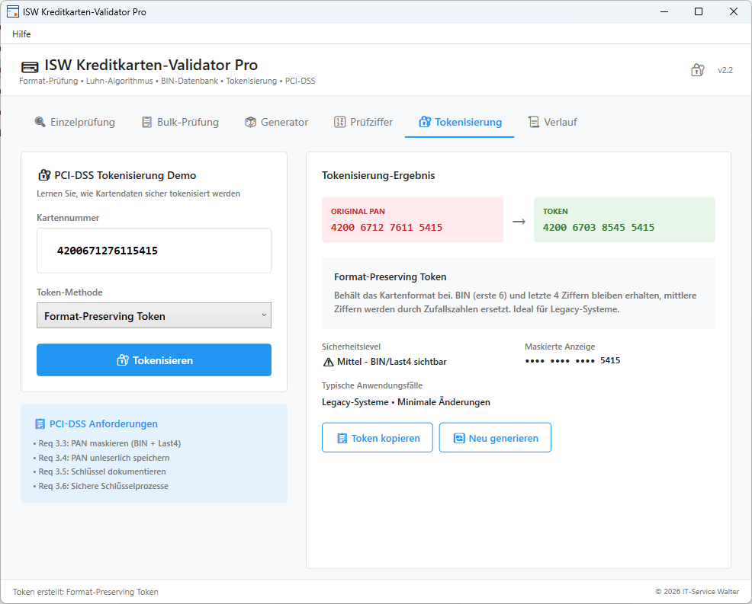Switch to the Tokenisierung tab
The image size is (752, 604).
[459, 122]
